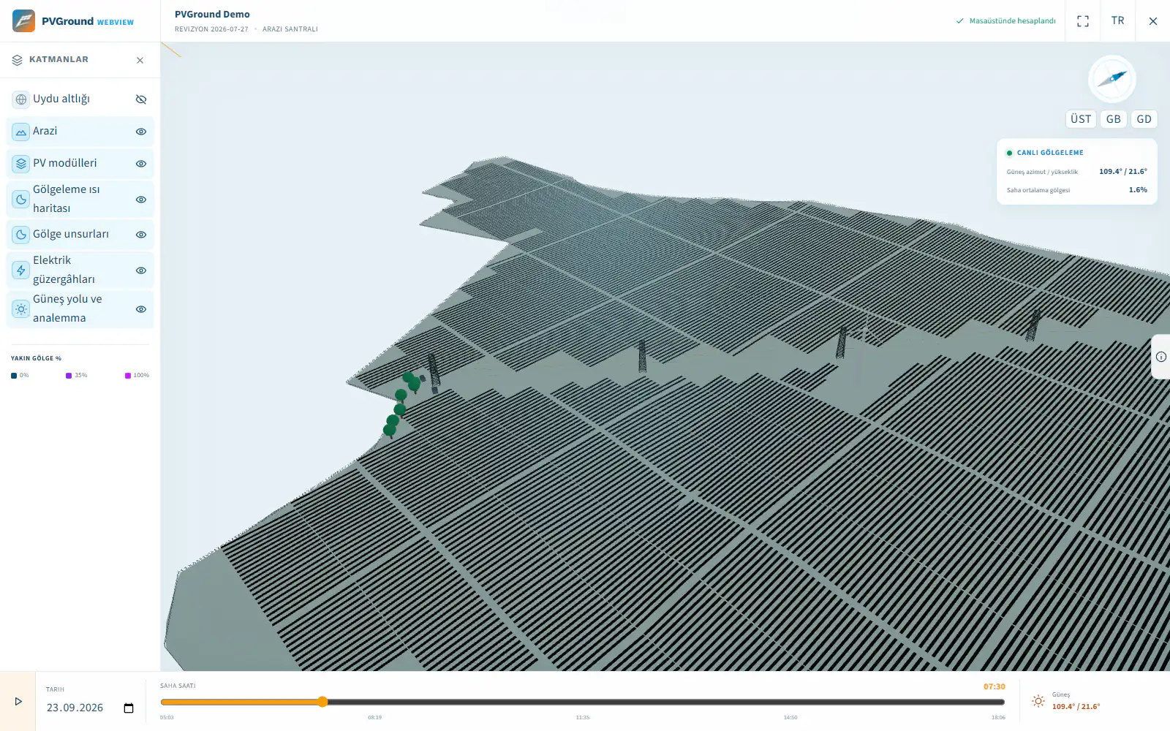Viewport: 1170px width, 731px height.
Task: Click the Saha ortalama gölgesi 1.6% value
Action: pyautogui.click(x=1138, y=190)
